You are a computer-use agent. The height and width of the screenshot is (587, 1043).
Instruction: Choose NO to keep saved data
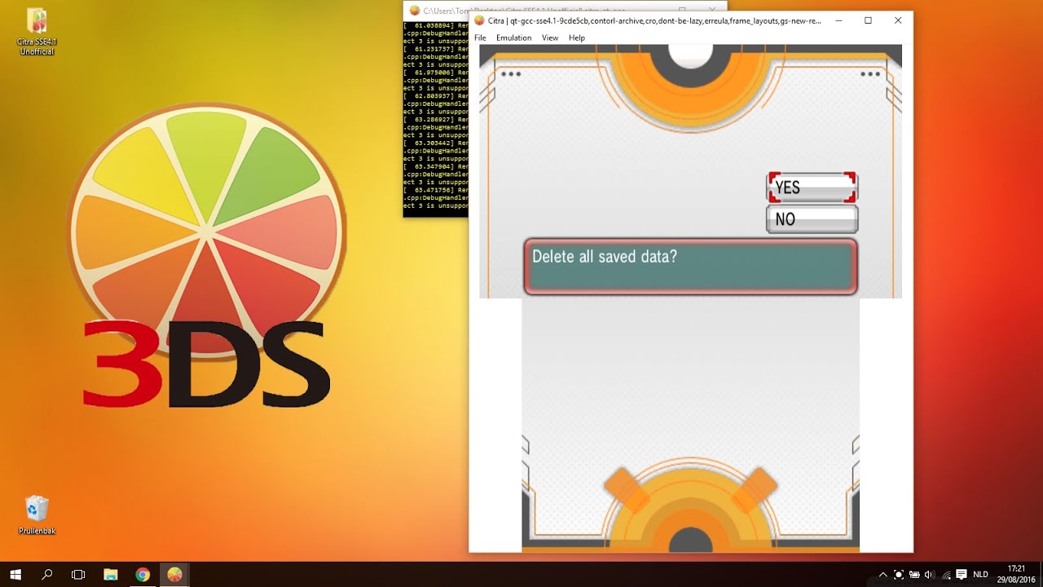[x=812, y=219]
